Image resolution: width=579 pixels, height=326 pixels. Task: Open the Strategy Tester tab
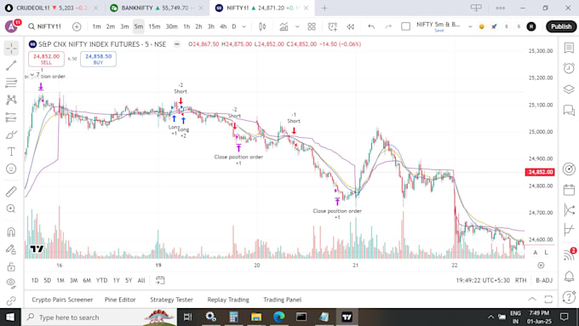click(x=171, y=300)
